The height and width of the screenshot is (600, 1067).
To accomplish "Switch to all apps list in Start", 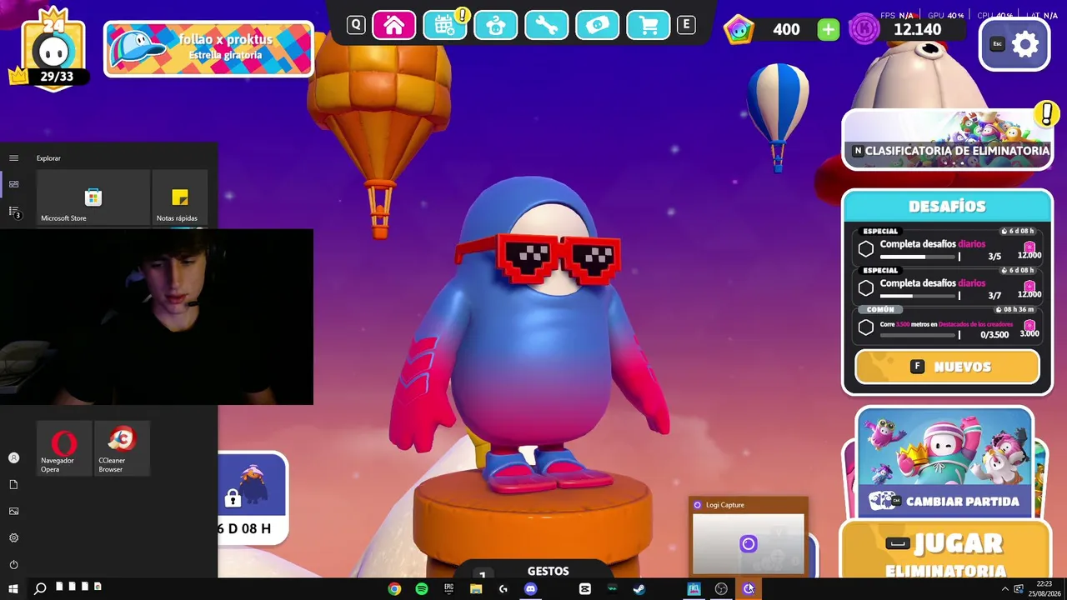I will pyautogui.click(x=13, y=212).
